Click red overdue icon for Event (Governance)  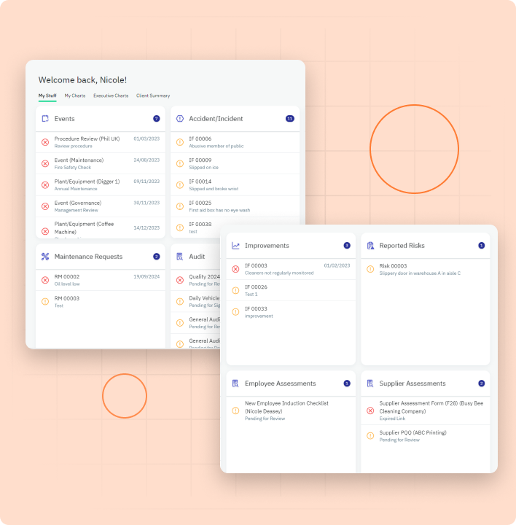pos(45,206)
